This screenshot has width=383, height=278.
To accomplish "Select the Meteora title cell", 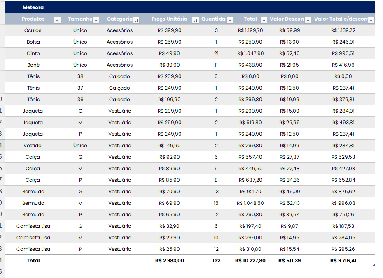I will pyautogui.click(x=33, y=7).
